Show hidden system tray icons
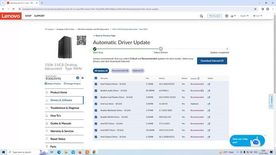 [238, 152]
